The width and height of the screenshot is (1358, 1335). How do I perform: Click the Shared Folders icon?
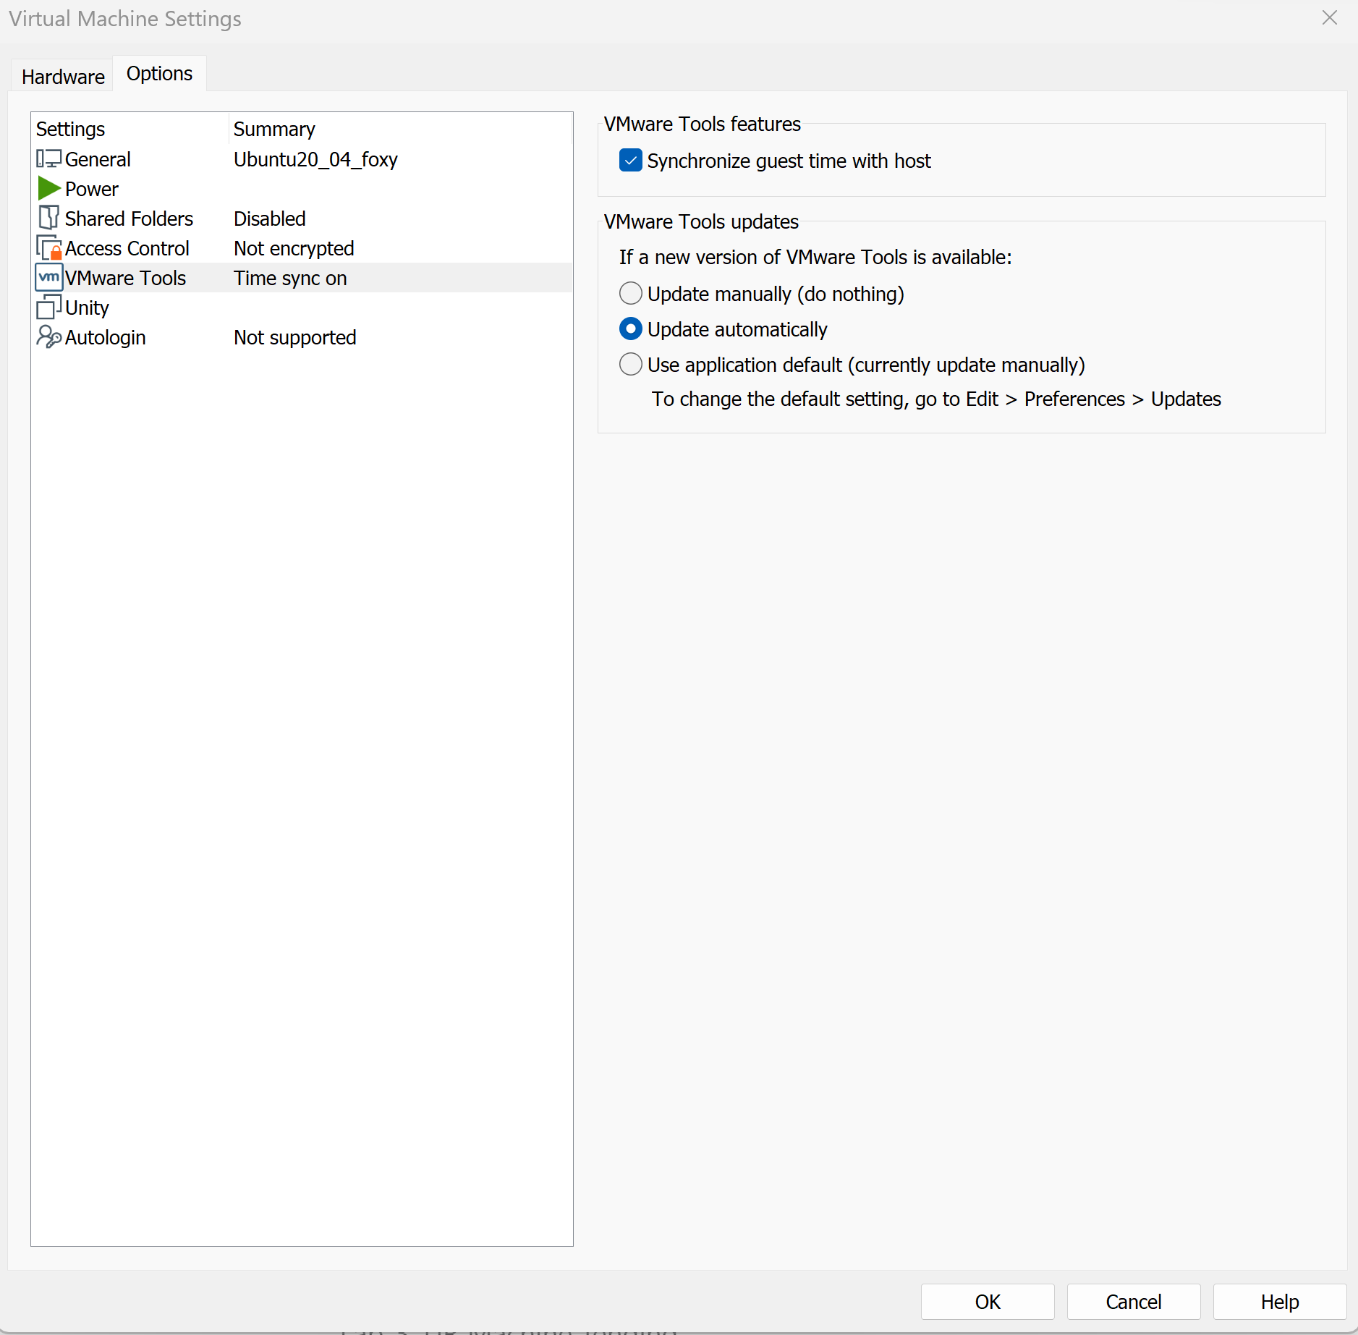point(48,218)
